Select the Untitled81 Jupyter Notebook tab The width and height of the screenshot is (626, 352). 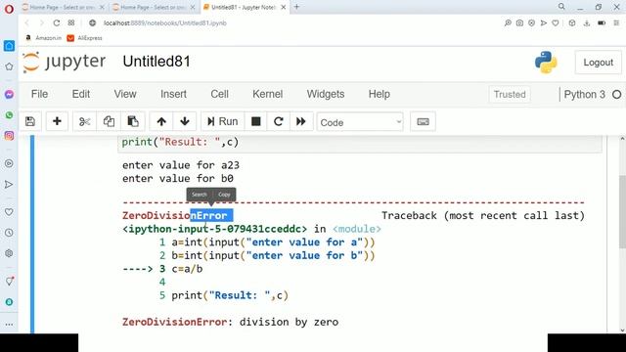(244, 7)
